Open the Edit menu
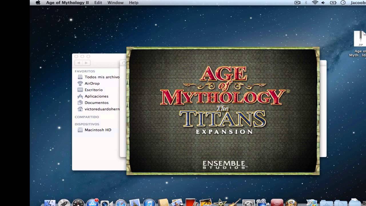 pyautogui.click(x=98, y=3)
